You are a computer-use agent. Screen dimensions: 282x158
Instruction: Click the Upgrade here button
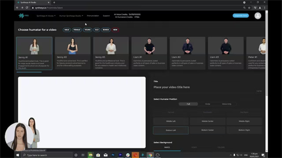[241, 15]
